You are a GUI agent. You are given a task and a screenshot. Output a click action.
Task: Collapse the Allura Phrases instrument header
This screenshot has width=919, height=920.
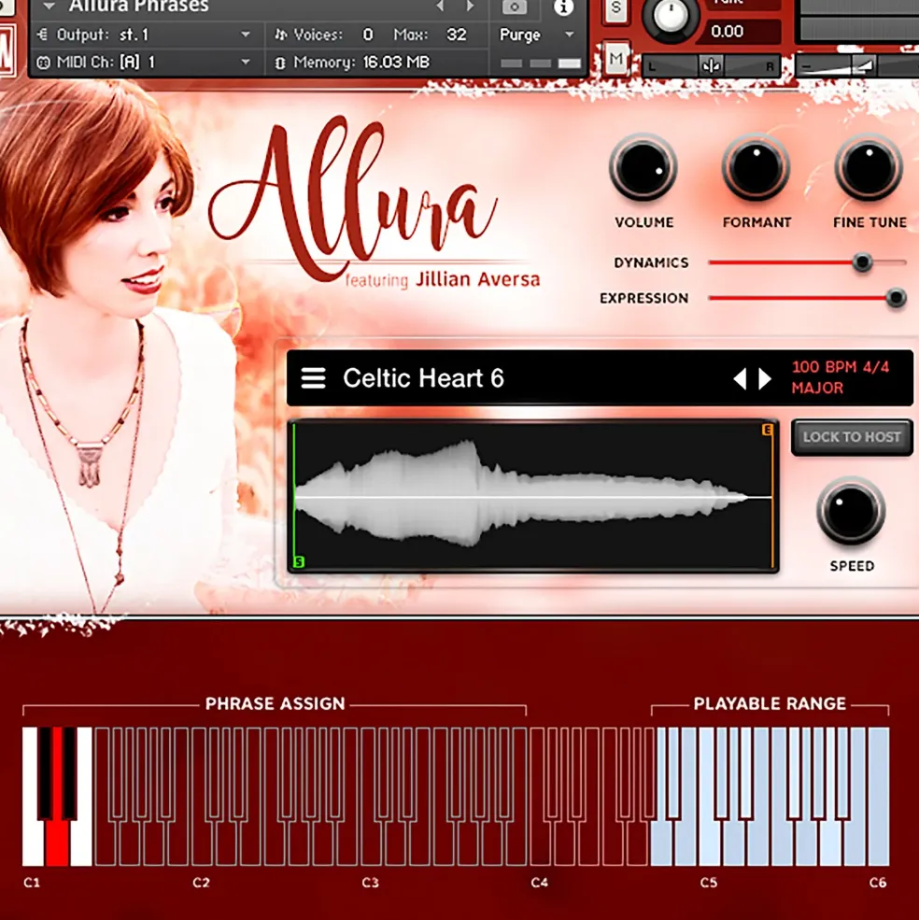tap(49, 7)
